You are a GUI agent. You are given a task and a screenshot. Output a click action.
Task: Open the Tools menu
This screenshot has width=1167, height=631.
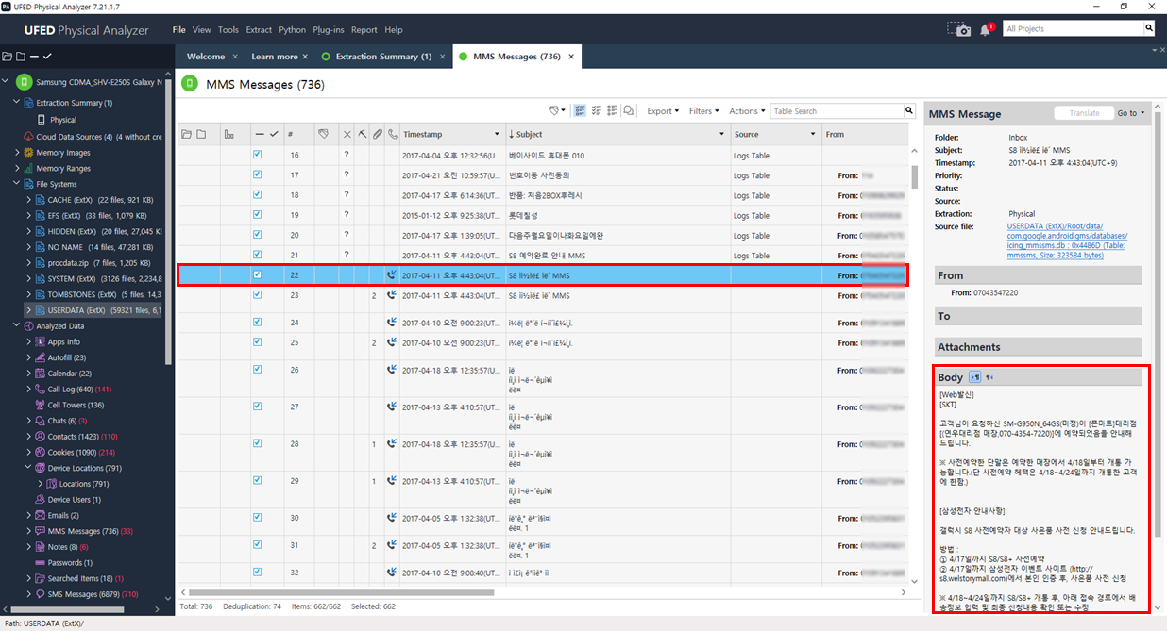pyautogui.click(x=228, y=30)
